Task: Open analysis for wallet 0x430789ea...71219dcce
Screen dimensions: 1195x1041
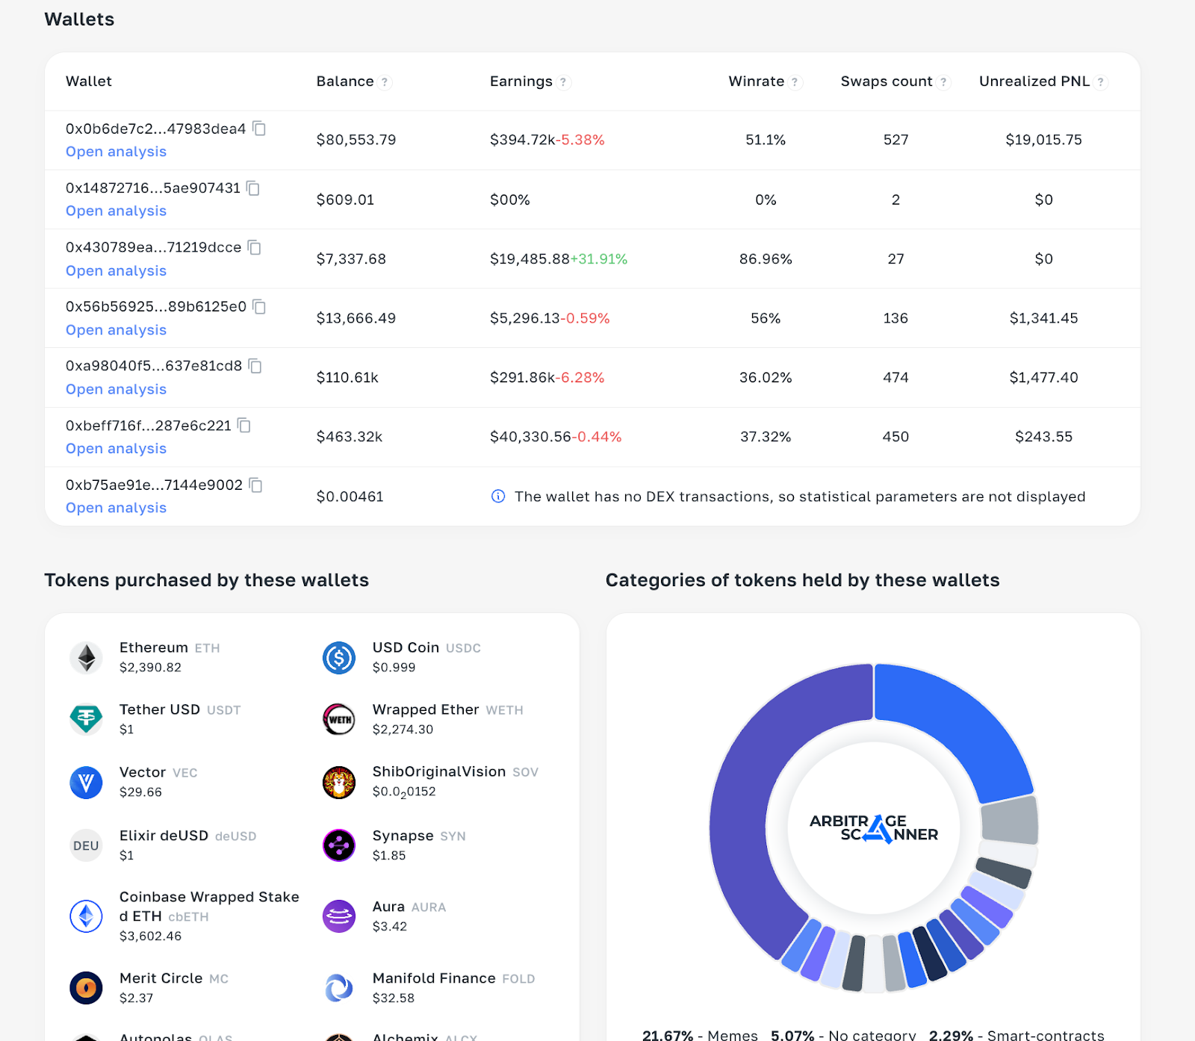Action: point(116,271)
